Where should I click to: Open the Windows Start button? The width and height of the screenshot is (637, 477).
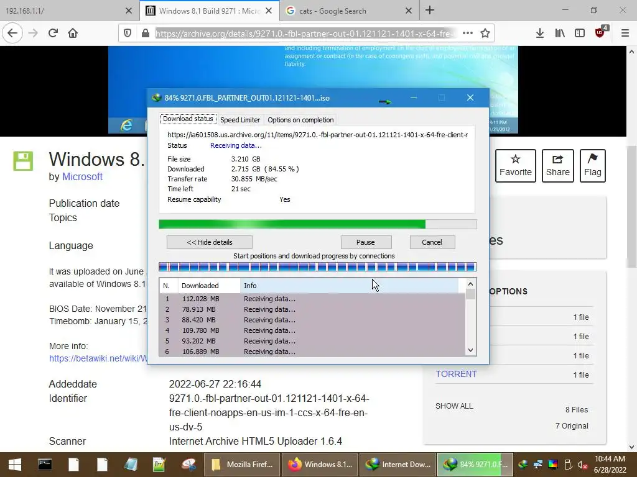point(15,465)
